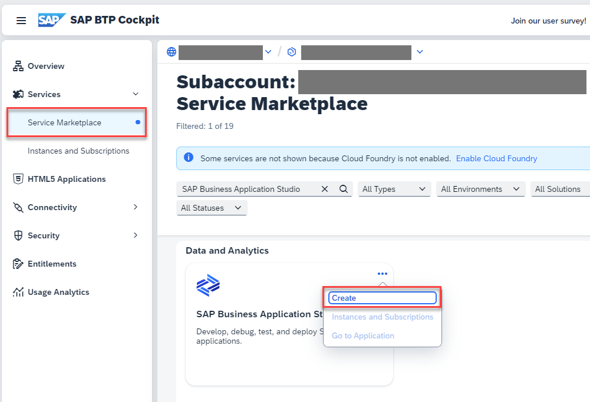Clear the search field with the X icon
Image resolution: width=590 pixels, height=402 pixels.
pyautogui.click(x=325, y=189)
